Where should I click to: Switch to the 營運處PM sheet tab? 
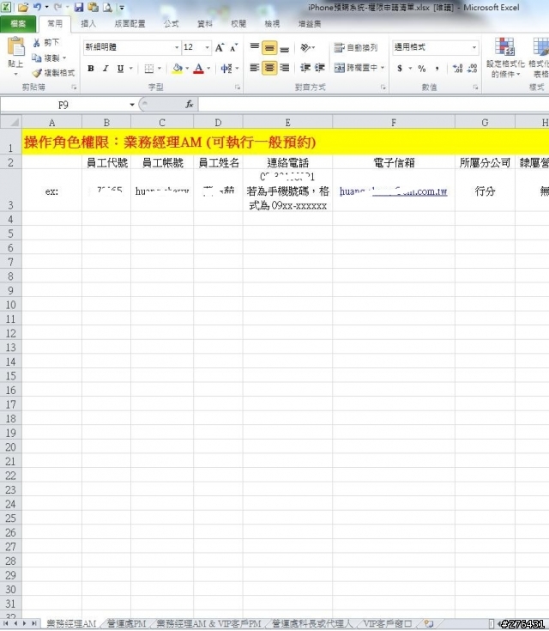[x=126, y=623]
